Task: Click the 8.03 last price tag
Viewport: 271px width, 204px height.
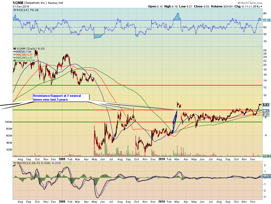Action: pyautogui.click(x=266, y=105)
